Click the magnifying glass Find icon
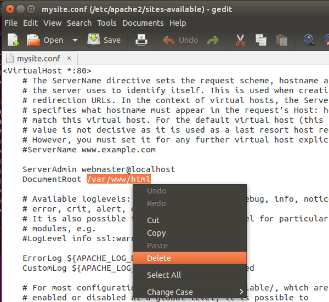The width and height of the screenshot is (329, 302). pyautogui.click(x=310, y=40)
